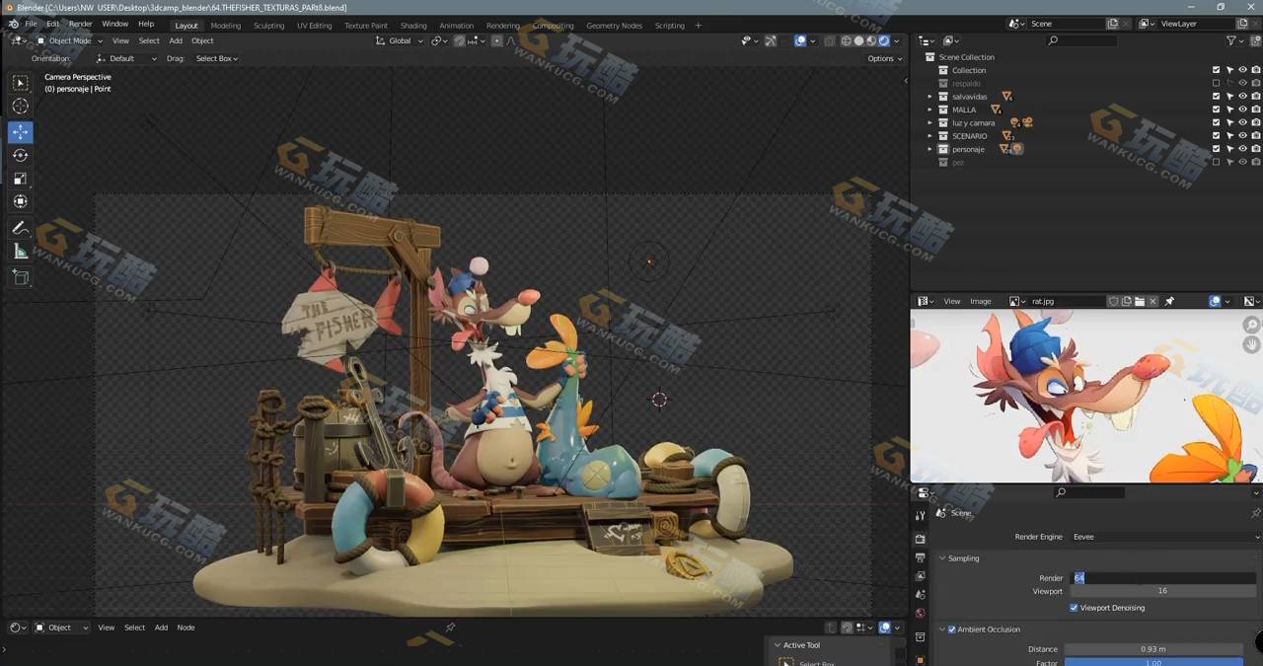Open the World properties tab
The image size is (1263, 666).
click(x=920, y=614)
